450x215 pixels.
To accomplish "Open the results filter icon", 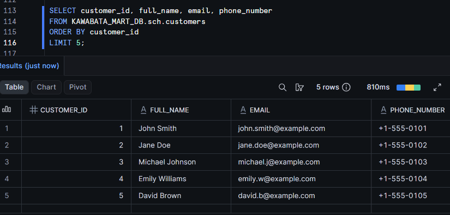I will pos(299,87).
